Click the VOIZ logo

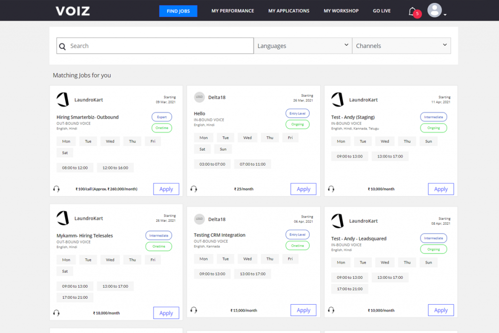point(73,11)
